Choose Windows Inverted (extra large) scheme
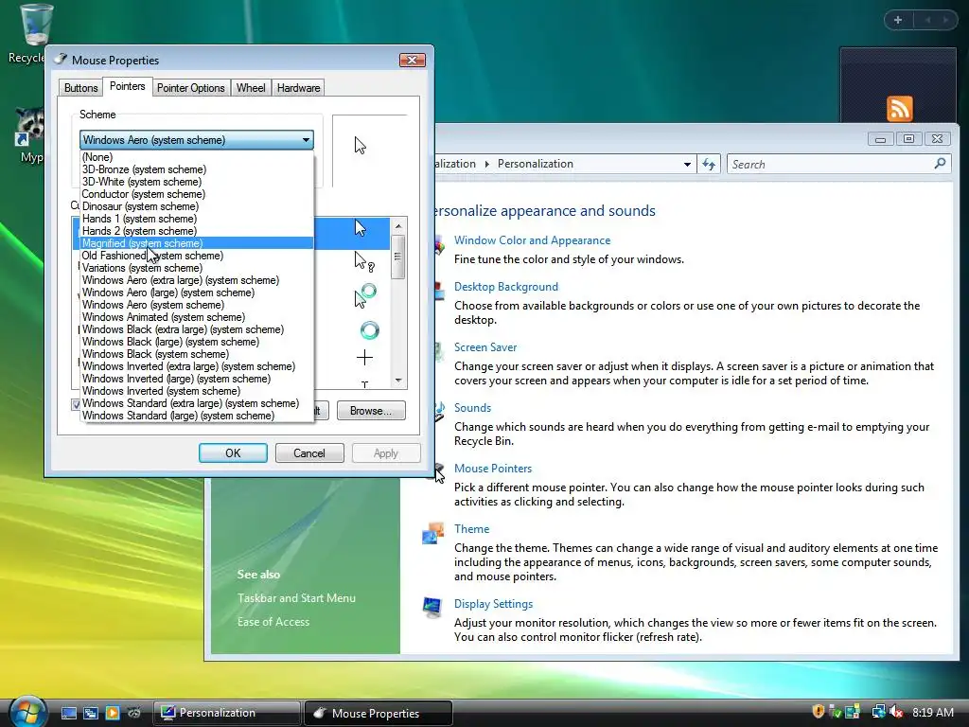 (197, 366)
